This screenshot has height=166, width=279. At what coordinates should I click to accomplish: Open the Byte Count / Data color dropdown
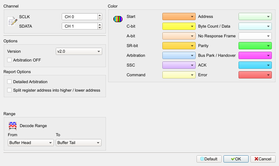click(x=255, y=26)
